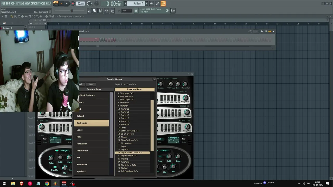
Task: Click the Drive knob
Action: pos(178,84)
